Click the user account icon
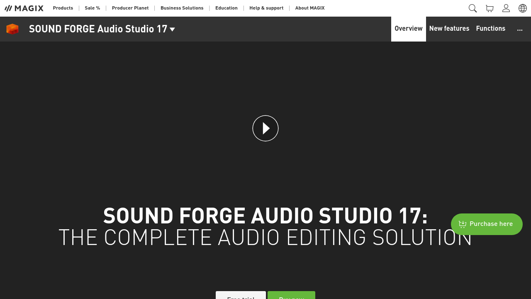This screenshot has width=531, height=299. coord(506,8)
